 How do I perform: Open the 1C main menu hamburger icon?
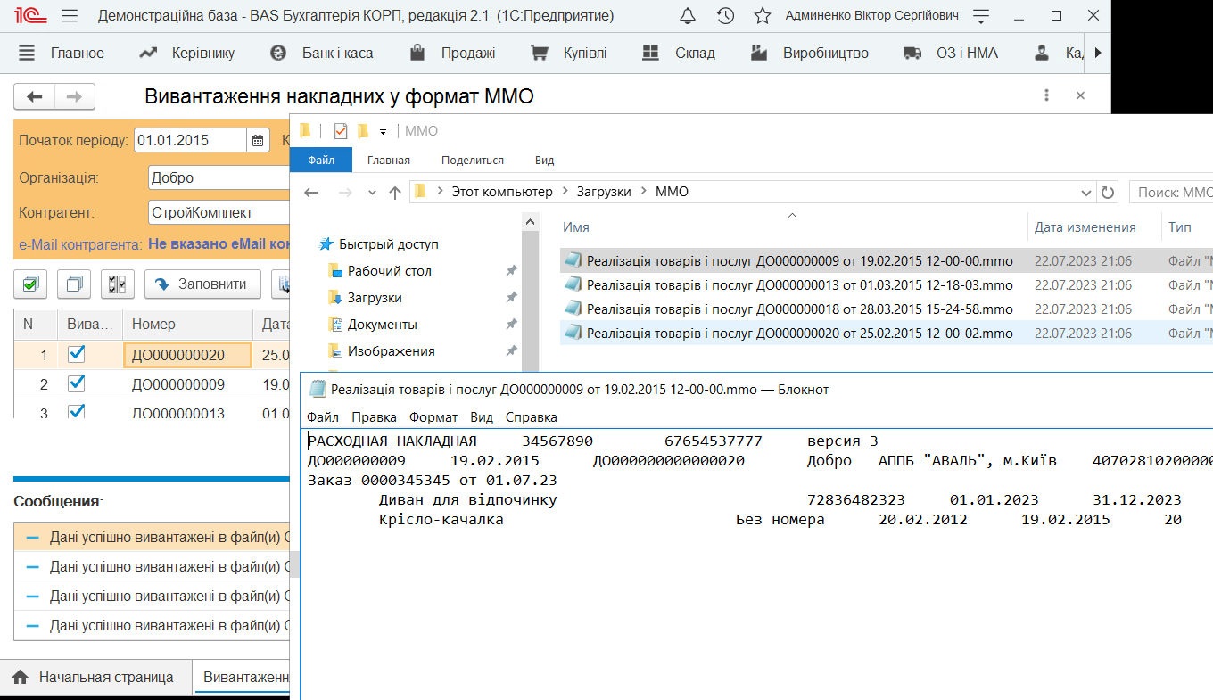click(x=70, y=16)
